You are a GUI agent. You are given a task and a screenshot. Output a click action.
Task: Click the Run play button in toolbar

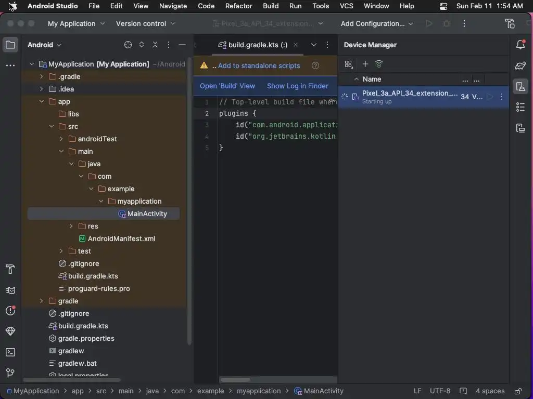click(429, 23)
